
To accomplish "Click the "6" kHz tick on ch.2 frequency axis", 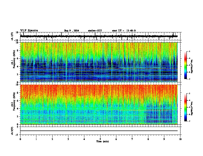I will 18,101.
